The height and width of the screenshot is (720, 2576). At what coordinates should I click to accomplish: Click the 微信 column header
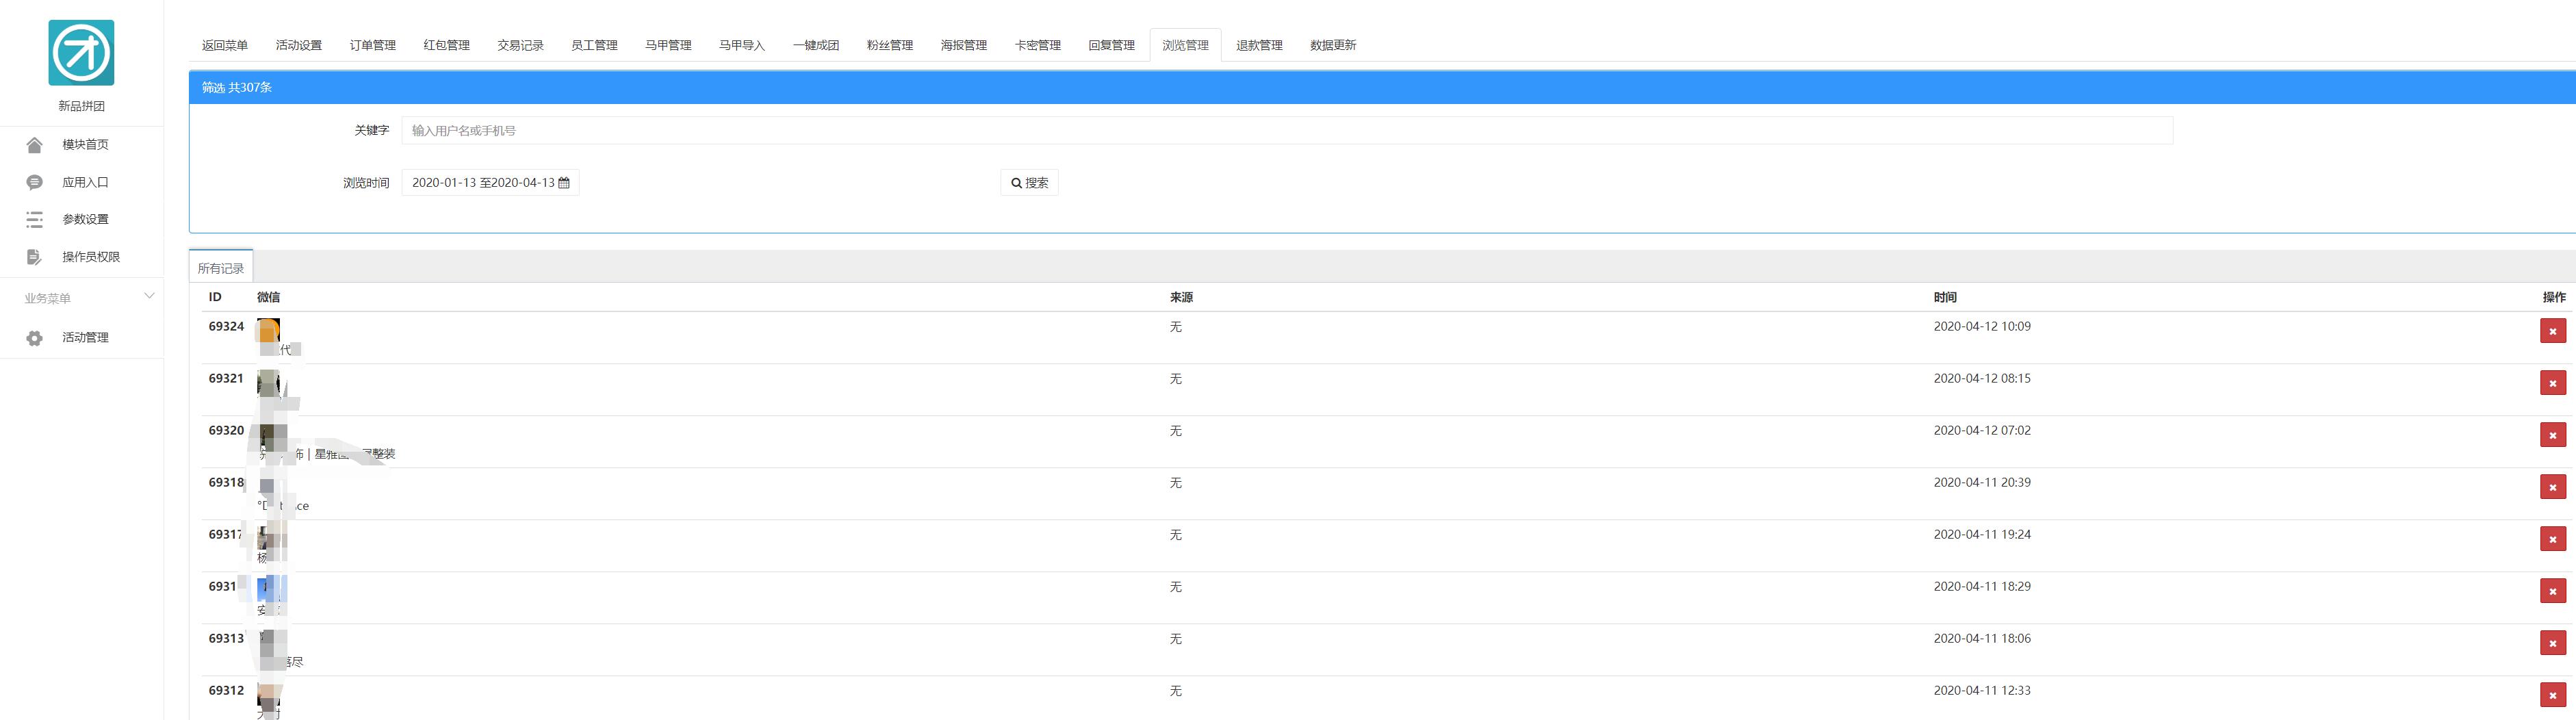(268, 297)
